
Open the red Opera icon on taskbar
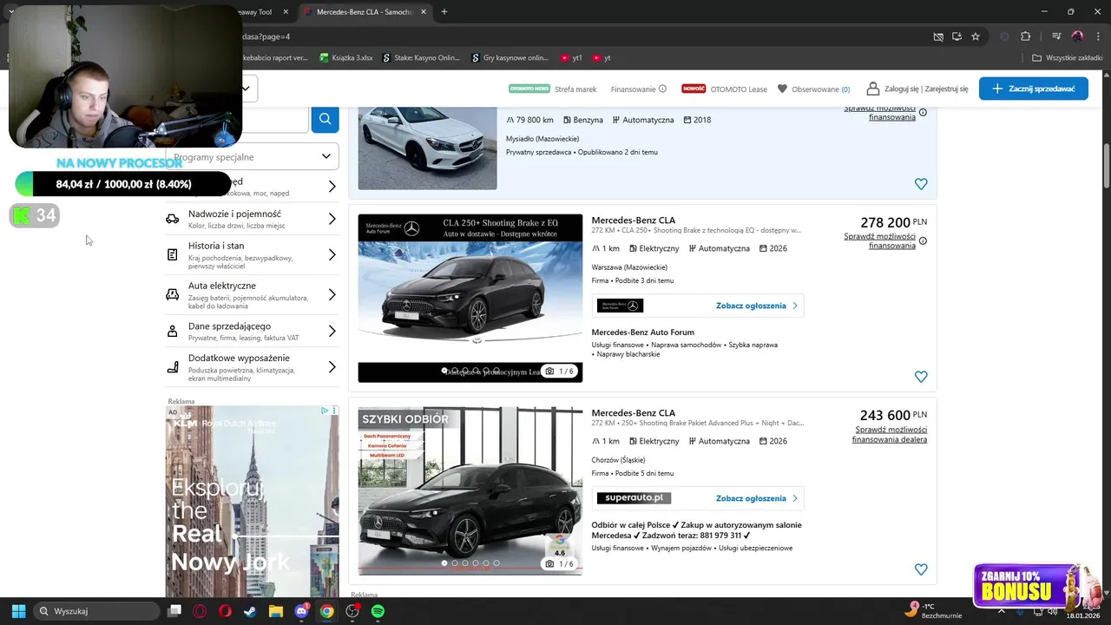click(225, 611)
